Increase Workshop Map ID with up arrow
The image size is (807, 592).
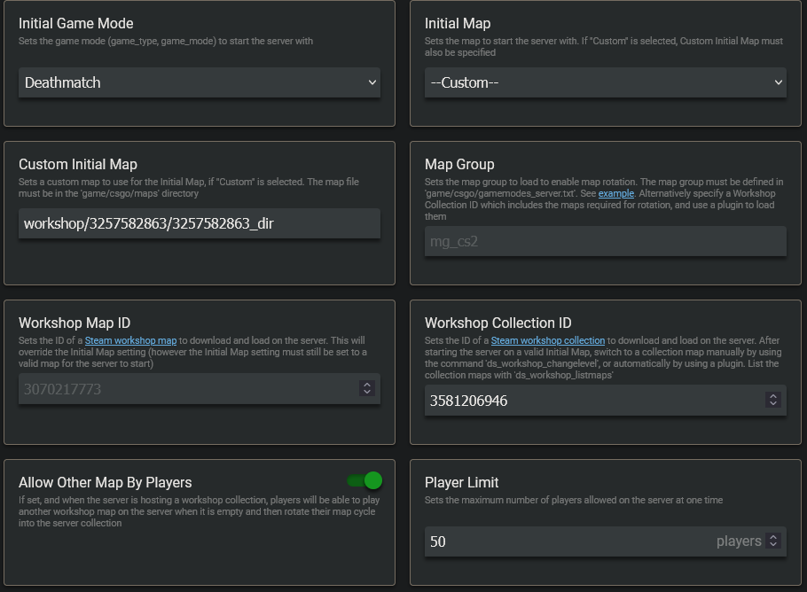(367, 385)
